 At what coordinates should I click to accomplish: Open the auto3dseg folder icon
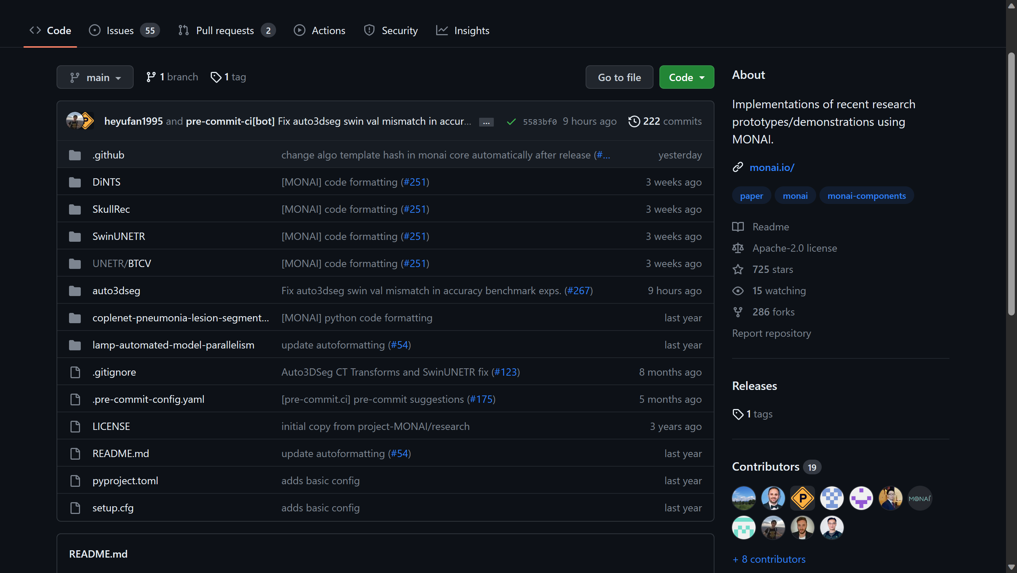point(75,291)
